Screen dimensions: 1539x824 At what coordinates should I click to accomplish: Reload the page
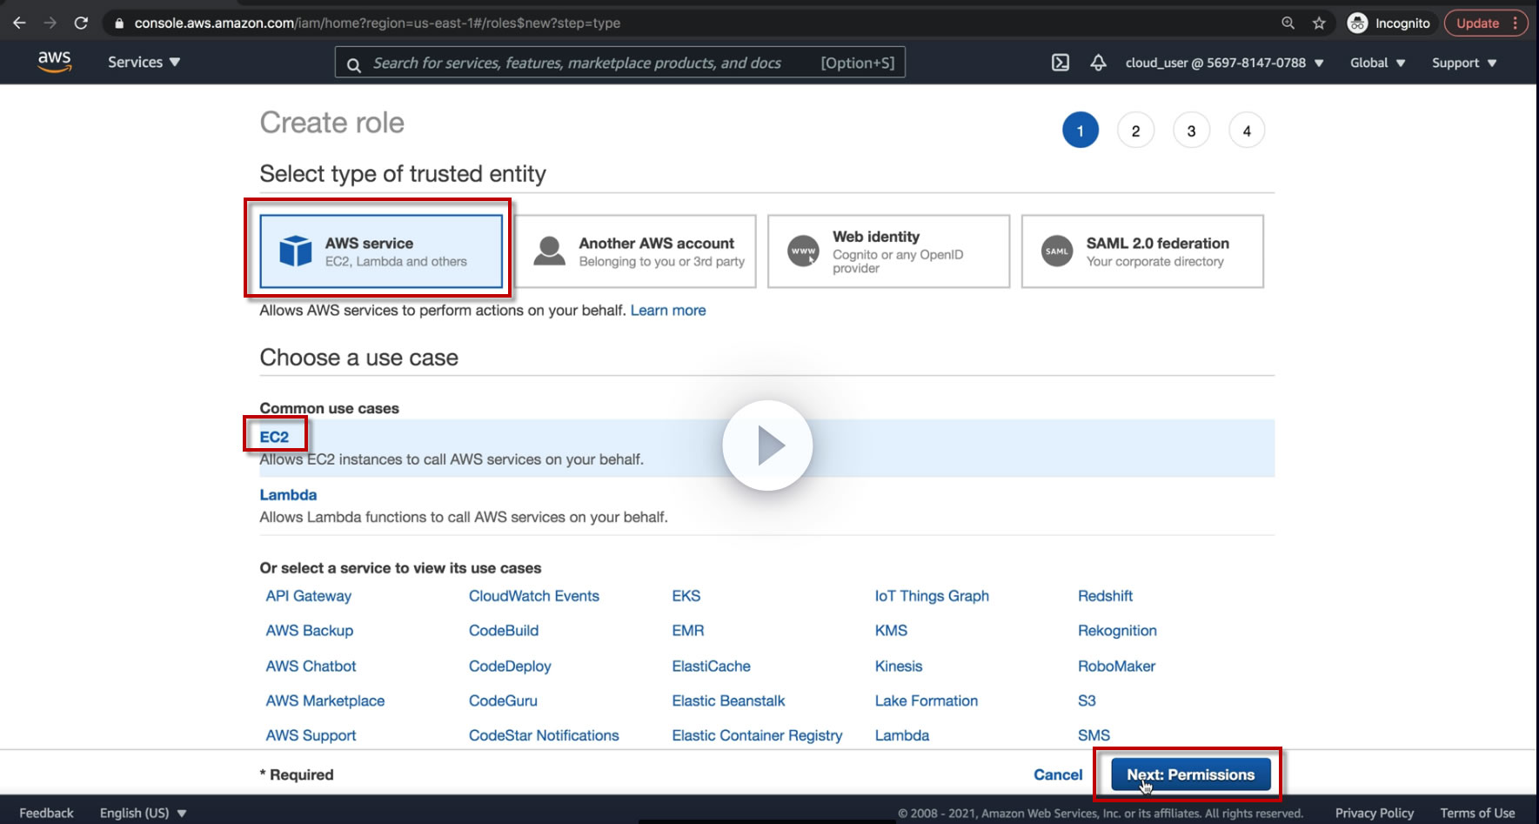pos(81,23)
